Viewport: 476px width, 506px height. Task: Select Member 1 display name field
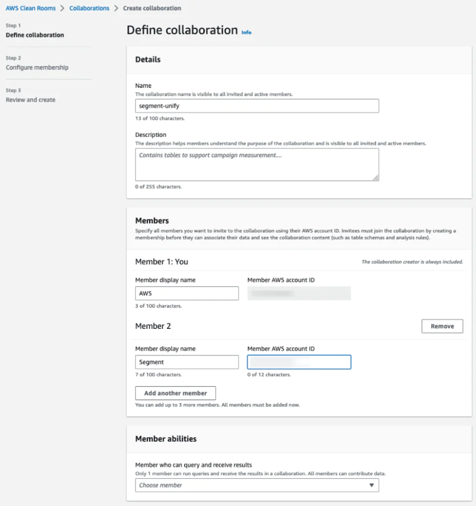(x=187, y=293)
